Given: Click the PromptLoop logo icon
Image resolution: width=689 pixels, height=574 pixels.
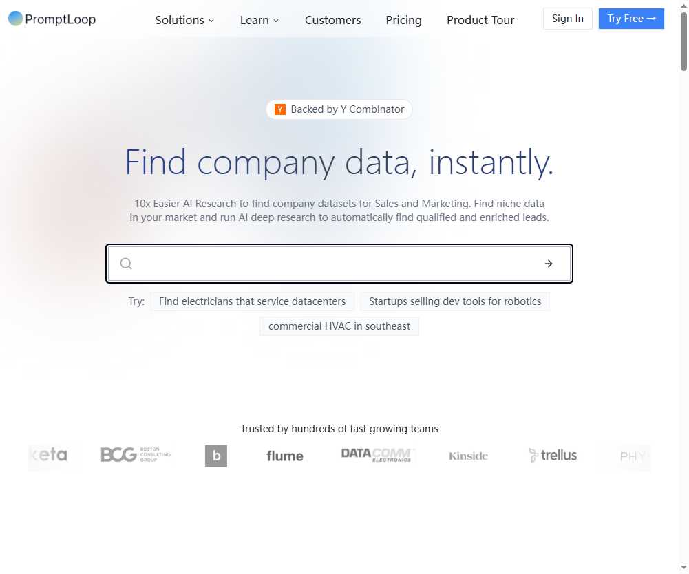Looking at the screenshot, I should point(15,19).
